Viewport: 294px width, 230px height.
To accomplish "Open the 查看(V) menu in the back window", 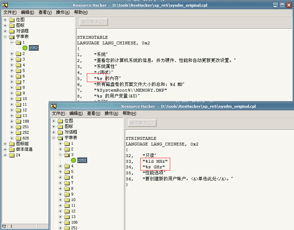I will pyautogui.click(x=45, y=12).
